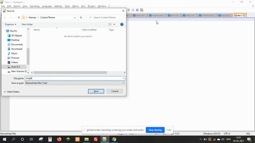This screenshot has width=255, height=143.
Task: Select Documents in navigation pane
Action: [15, 44]
